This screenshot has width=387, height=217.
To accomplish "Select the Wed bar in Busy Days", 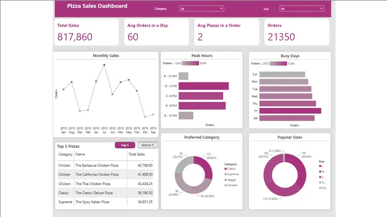I will (x=286, y=96).
